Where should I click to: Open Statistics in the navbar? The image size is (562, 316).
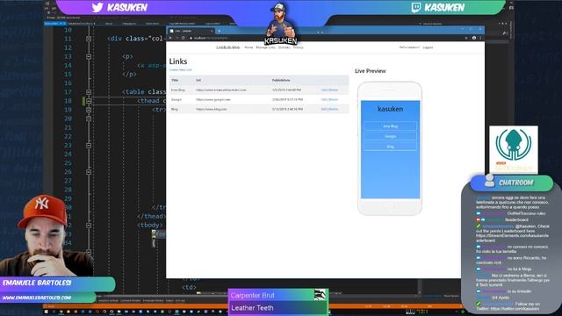pyautogui.click(x=285, y=47)
